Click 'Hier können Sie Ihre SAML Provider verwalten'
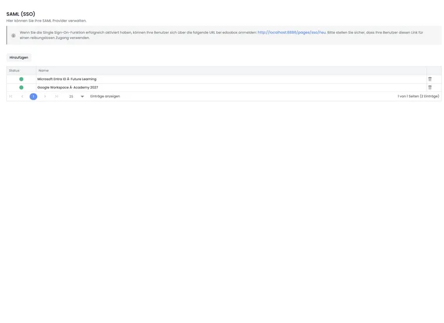The image size is (444, 323). coord(46,20)
